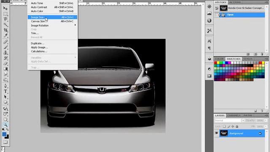The height and width of the screenshot is (152, 270).
Task: Toggle Quick Mask mode
Action: point(5,142)
